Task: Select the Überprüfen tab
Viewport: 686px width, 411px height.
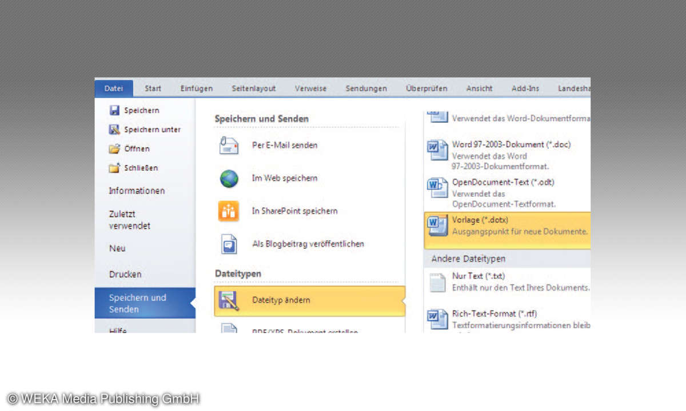Action: [426, 88]
